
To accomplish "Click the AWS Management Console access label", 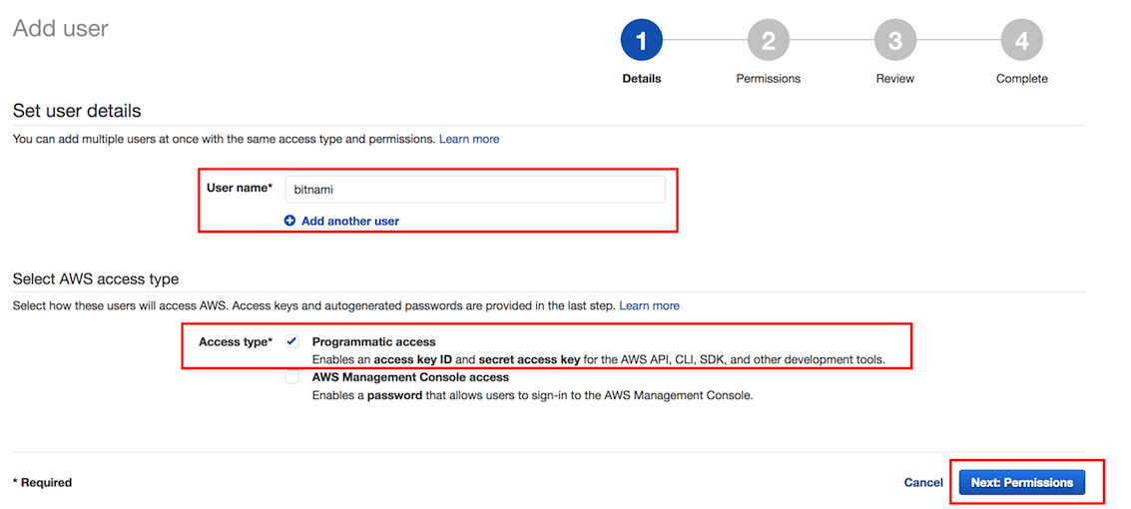I will coord(410,377).
